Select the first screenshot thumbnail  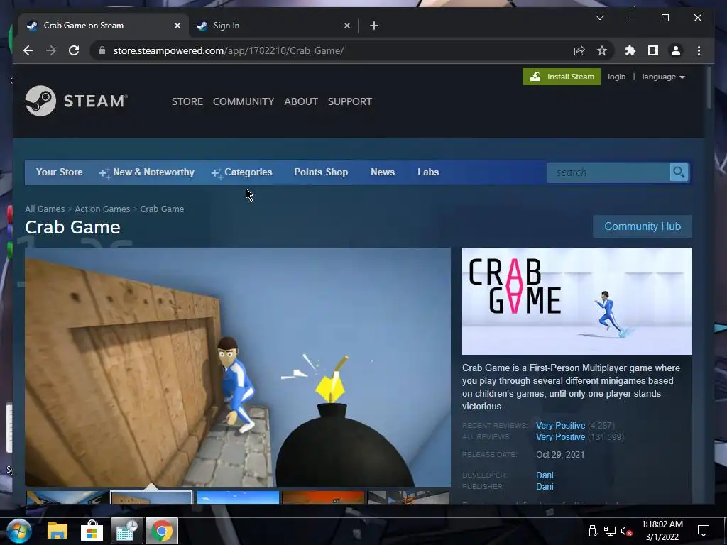click(67, 497)
